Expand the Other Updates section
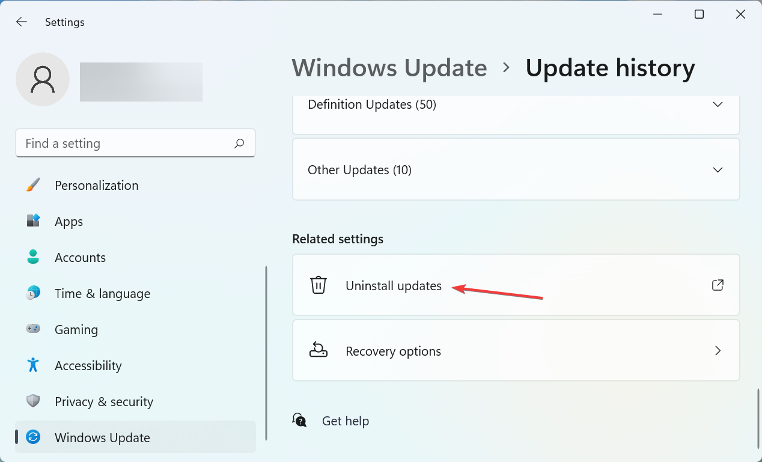 pyautogui.click(x=718, y=169)
